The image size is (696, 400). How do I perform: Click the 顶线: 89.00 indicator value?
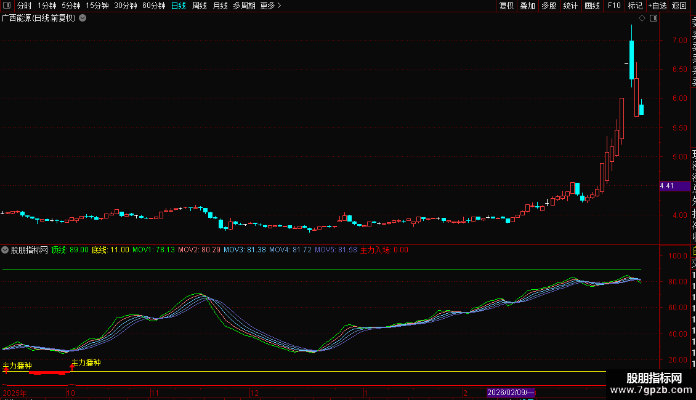click(x=70, y=250)
